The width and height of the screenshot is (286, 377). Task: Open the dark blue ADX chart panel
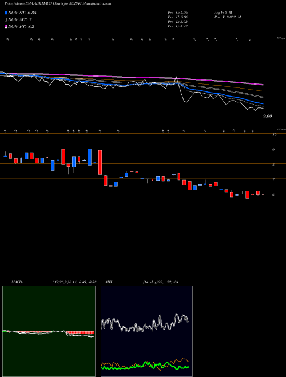pyautogui.click(x=146, y=331)
